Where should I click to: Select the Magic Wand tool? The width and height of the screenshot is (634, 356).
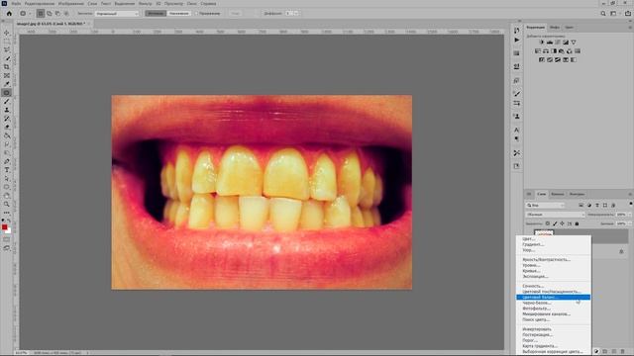click(x=7, y=58)
